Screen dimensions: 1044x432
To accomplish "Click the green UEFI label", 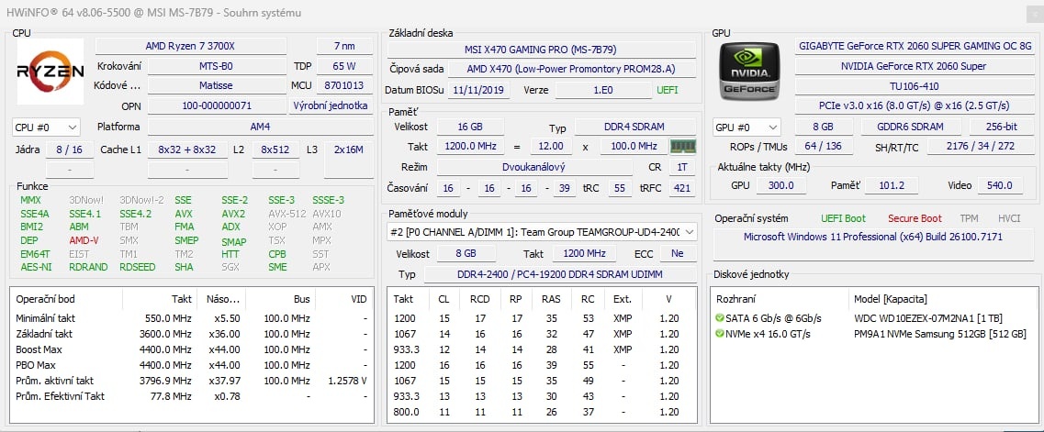I will click(668, 90).
